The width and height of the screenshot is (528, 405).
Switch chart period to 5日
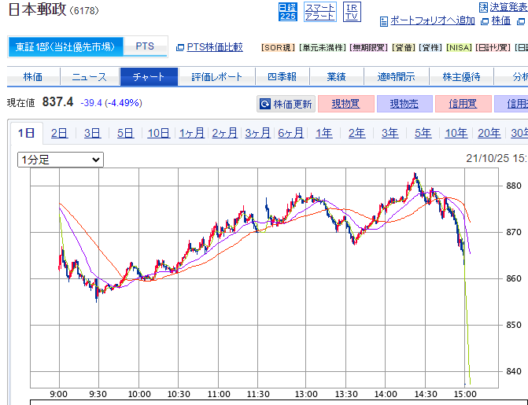coord(125,134)
